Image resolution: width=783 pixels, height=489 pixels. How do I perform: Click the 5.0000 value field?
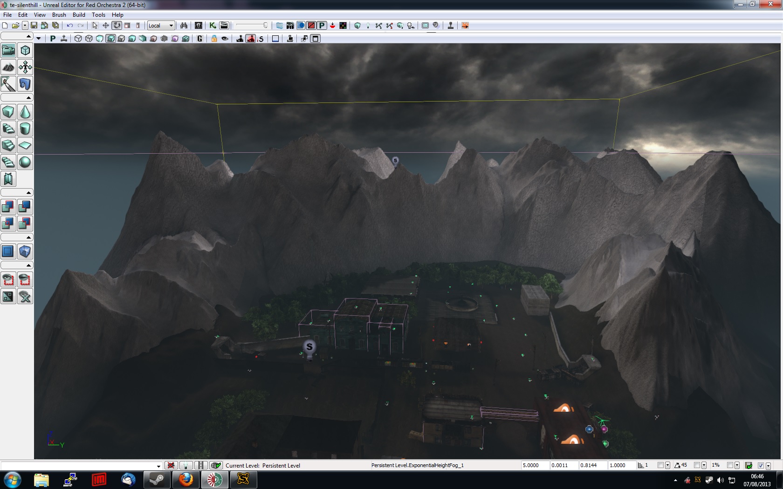click(x=535, y=465)
